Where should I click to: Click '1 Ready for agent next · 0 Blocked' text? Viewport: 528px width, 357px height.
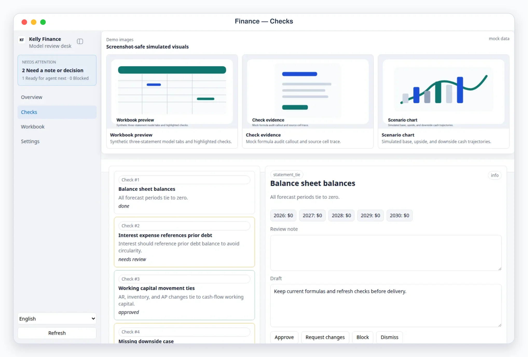[x=55, y=78]
